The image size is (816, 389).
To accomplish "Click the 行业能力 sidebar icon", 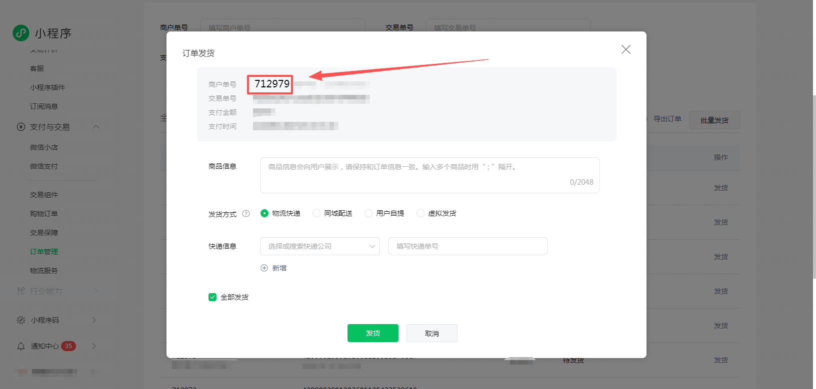I will [21, 291].
